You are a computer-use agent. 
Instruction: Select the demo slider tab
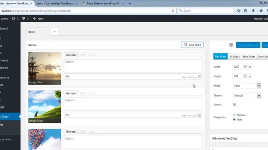tap(38, 32)
